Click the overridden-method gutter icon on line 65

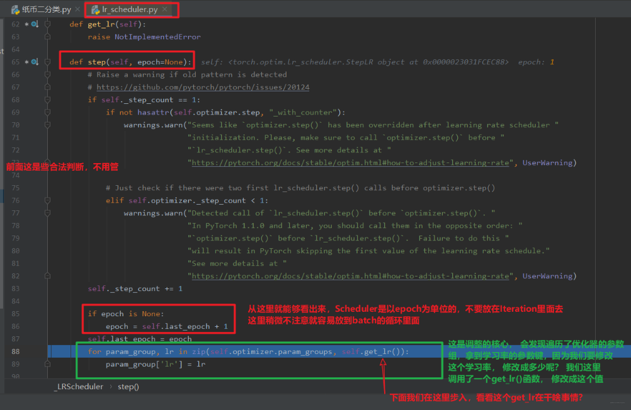click(35, 62)
